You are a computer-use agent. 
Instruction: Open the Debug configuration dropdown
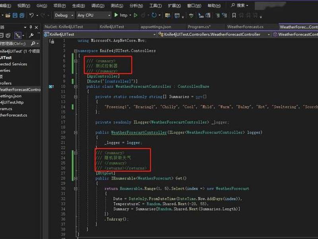coord(64,16)
